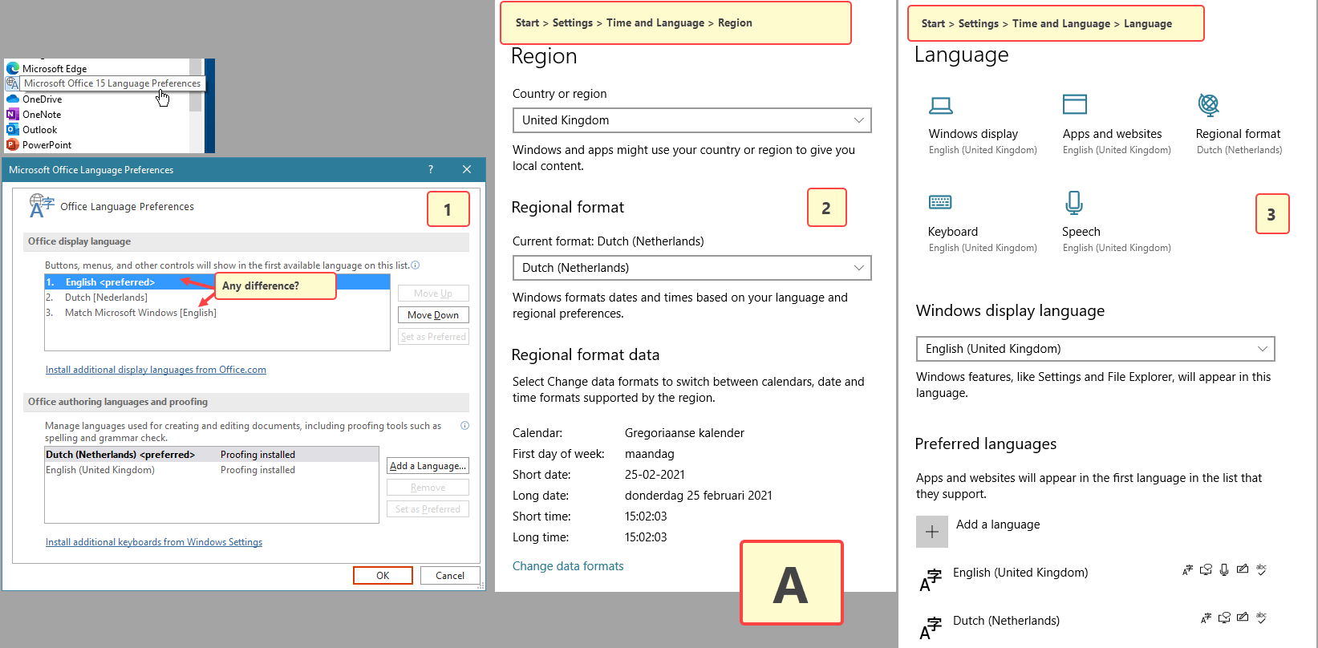Select Dutch (Netherlands) <preferred> authoring language row
Viewport: 1318px width, 648px height.
point(212,455)
